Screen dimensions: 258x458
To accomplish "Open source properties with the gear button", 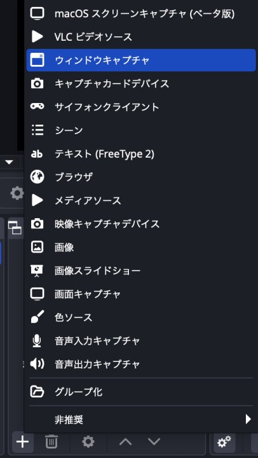I will tap(88, 441).
